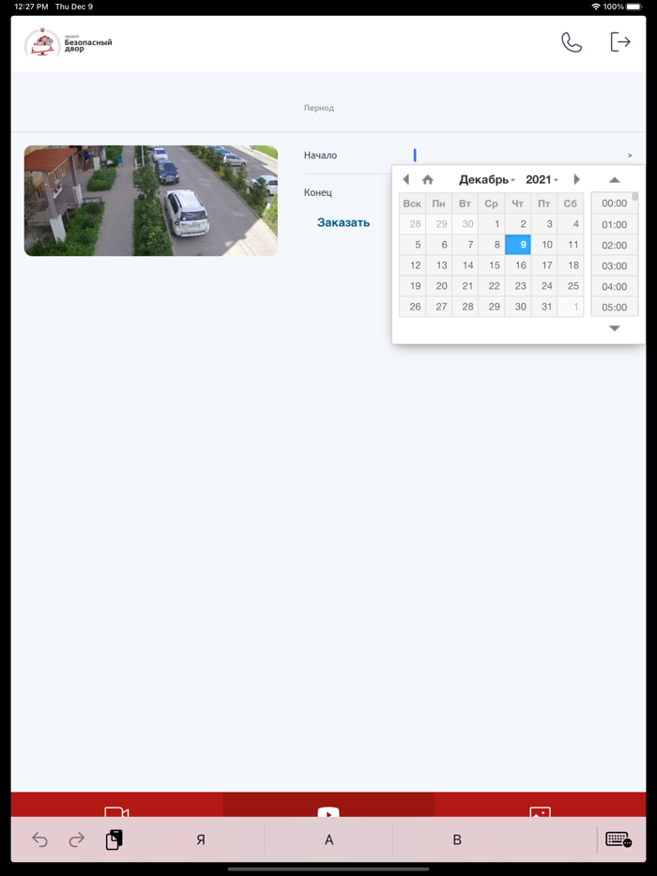Image resolution: width=657 pixels, height=876 pixels.
Task: Select time 03:00
Action: (x=614, y=266)
